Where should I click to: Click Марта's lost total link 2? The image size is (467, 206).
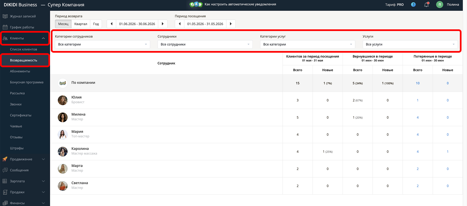point(418,169)
